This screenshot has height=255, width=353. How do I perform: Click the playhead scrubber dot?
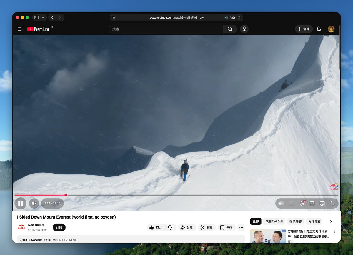coord(66,195)
